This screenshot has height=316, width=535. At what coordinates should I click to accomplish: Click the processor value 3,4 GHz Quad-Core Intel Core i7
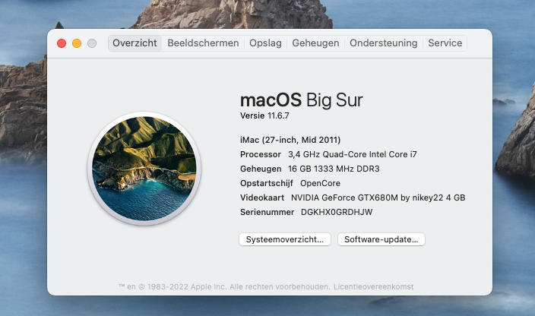pyautogui.click(x=353, y=154)
